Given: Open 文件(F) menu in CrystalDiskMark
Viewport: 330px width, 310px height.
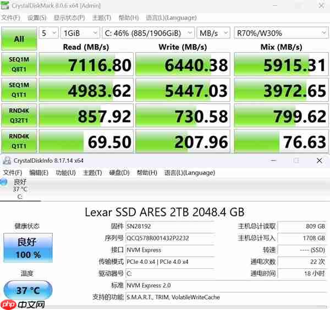Looking at the screenshot, I should [11, 18].
